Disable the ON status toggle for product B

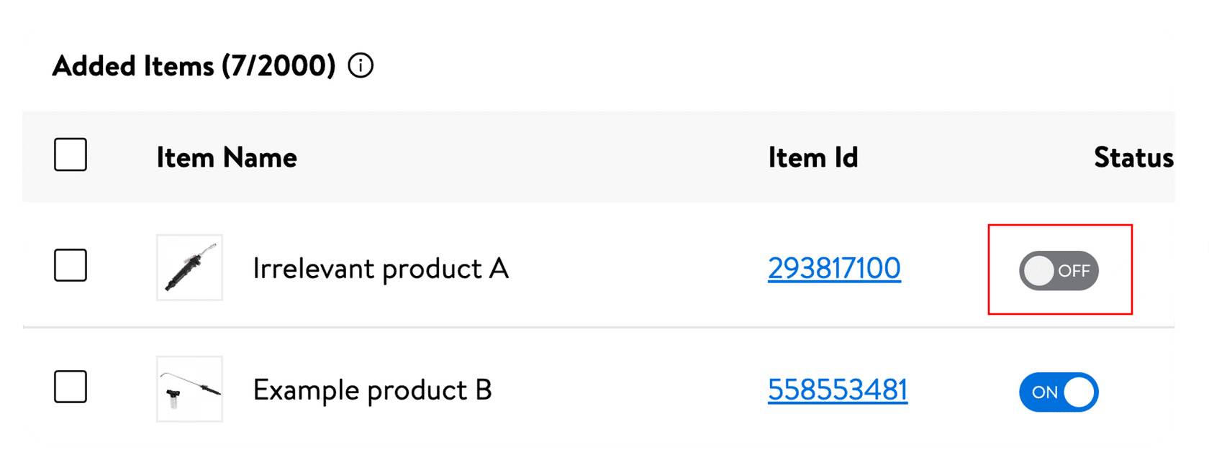[x=1059, y=392]
